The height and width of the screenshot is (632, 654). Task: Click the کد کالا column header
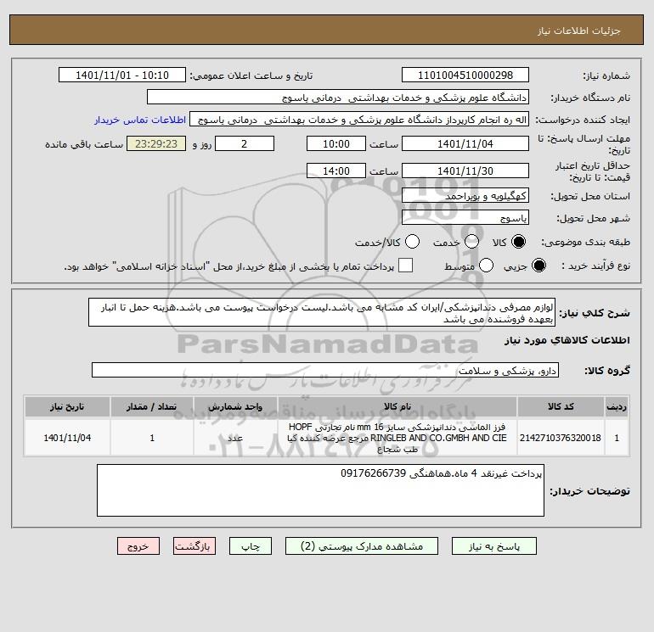point(561,406)
